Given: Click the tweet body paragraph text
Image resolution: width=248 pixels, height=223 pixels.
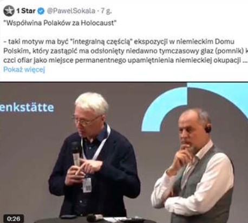Looking at the screenshot, I should click(x=126, y=51).
